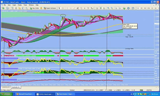This screenshot has height=96, width=160.
Task: Open the View menu
Action: coord(9,5)
